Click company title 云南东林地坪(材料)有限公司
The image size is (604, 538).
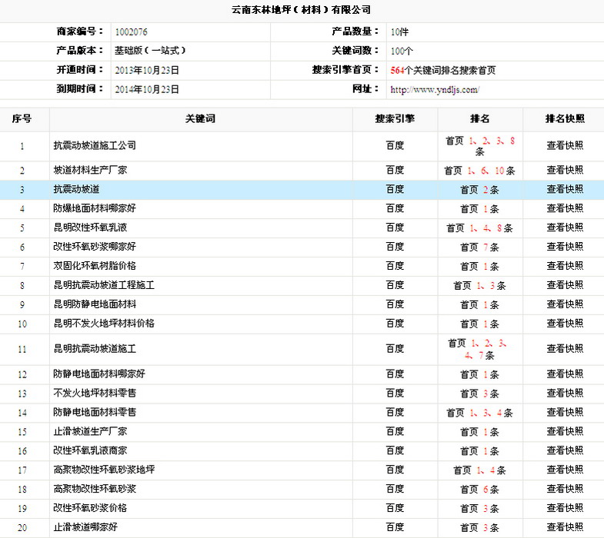tap(301, 10)
